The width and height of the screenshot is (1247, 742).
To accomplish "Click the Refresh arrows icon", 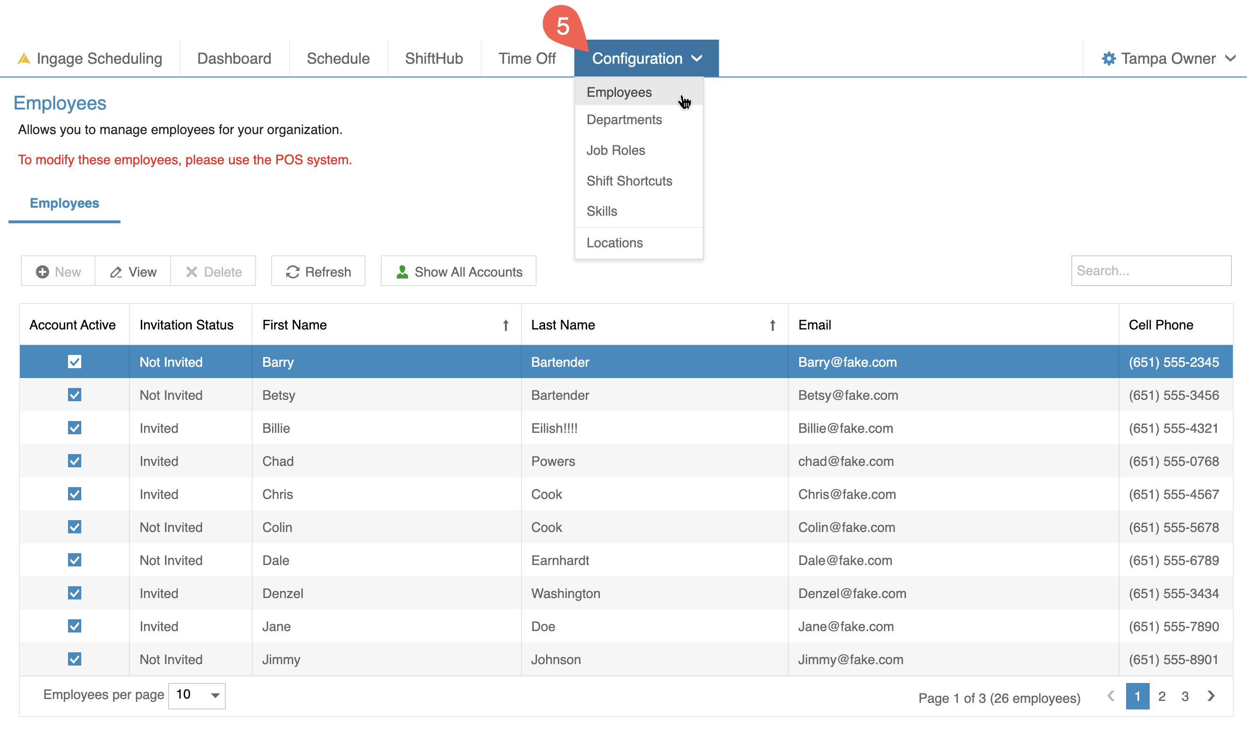I will (x=292, y=271).
